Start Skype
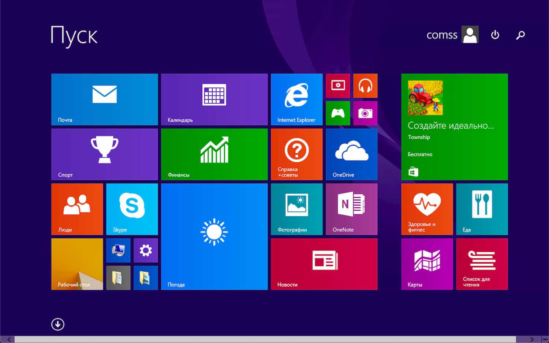This screenshot has width=549, height=343. [132, 208]
